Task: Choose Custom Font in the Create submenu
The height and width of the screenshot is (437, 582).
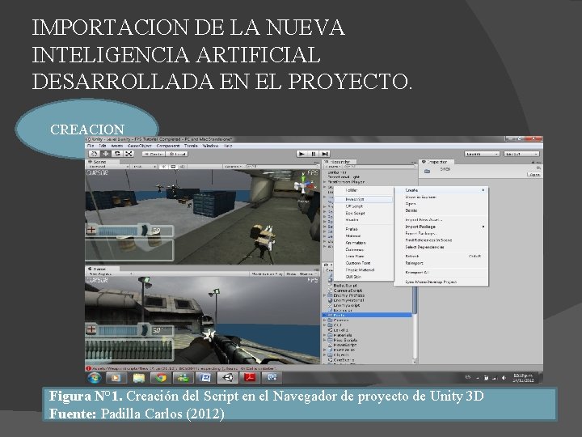Action: click(364, 263)
